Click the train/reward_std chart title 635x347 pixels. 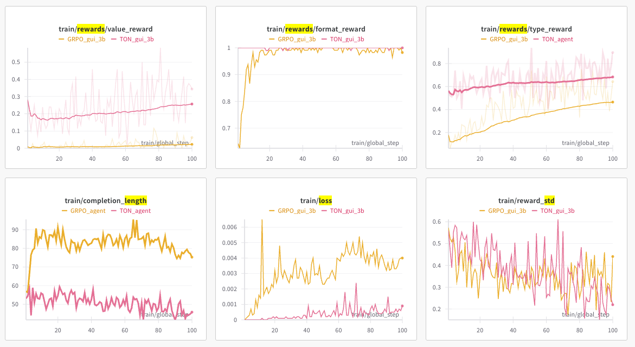click(526, 201)
